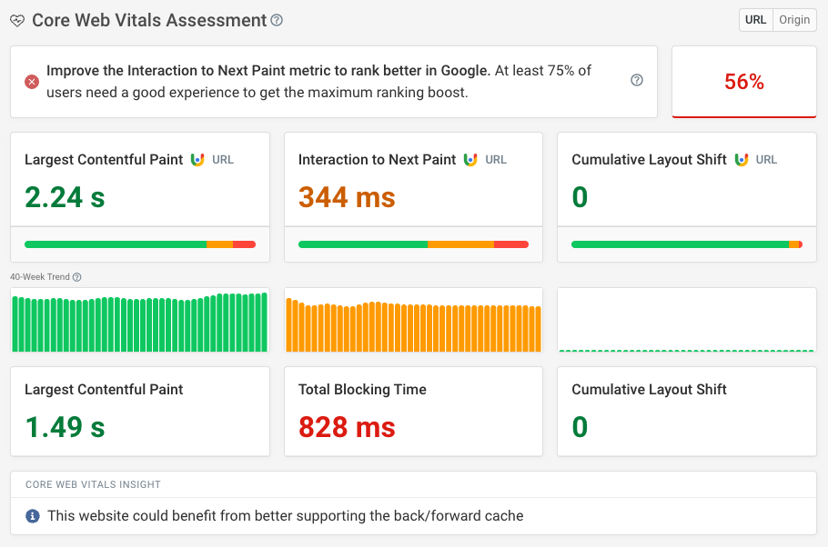Click the Chrome icon beside Interaction to Next Paint
Screen dimensions: 828x547
[470, 159]
